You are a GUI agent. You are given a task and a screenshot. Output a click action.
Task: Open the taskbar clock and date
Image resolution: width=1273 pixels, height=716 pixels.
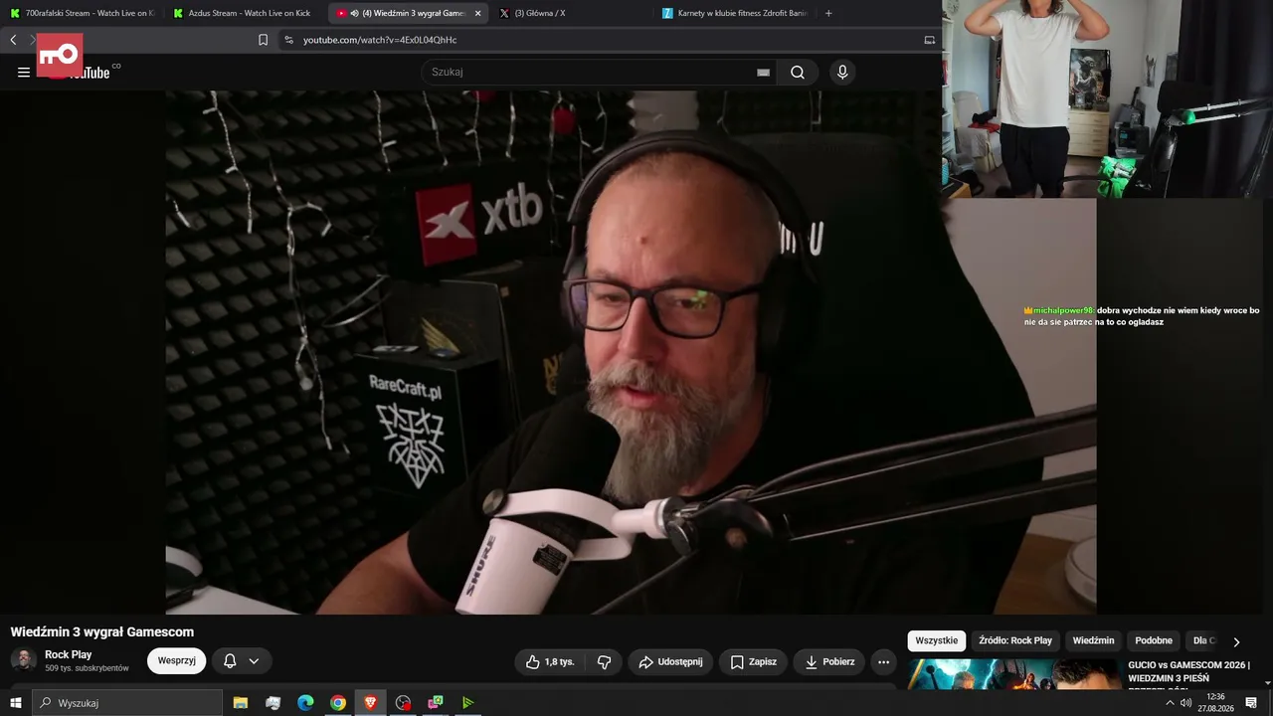[1215, 703]
